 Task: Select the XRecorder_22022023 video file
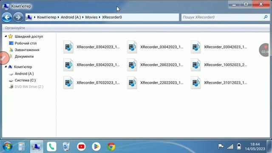point(155,82)
